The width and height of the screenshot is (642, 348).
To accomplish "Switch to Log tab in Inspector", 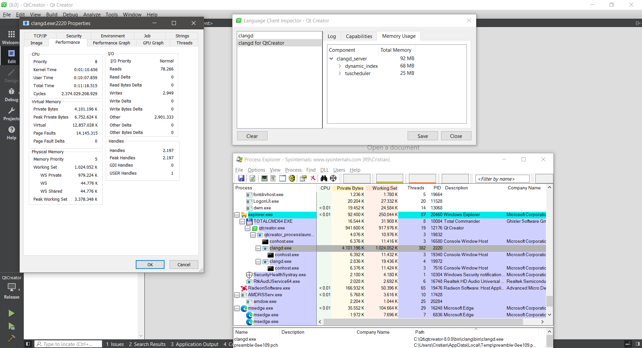I will pos(332,36).
